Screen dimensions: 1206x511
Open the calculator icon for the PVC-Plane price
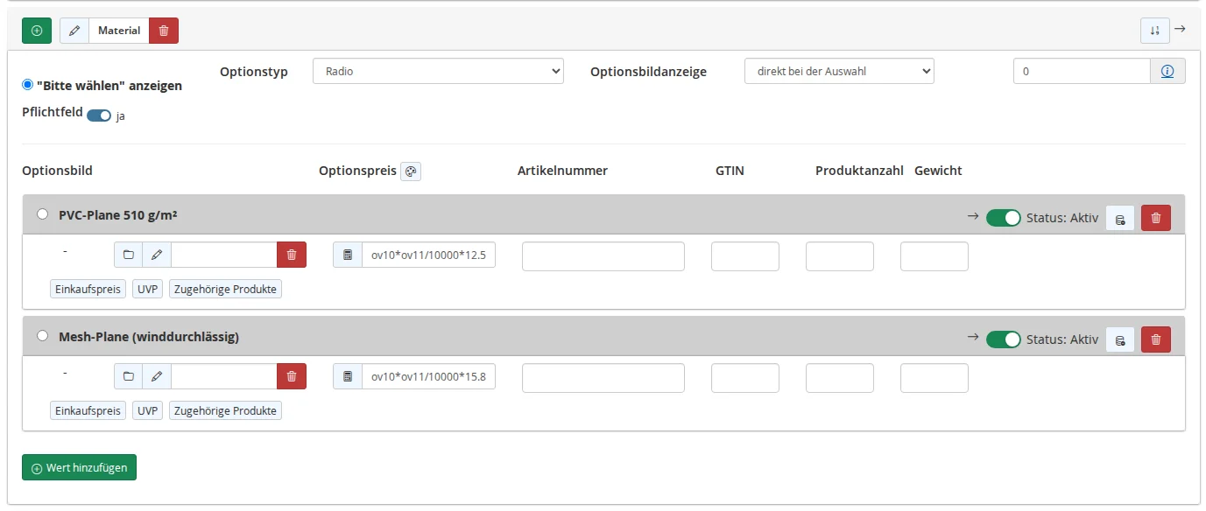(x=348, y=255)
